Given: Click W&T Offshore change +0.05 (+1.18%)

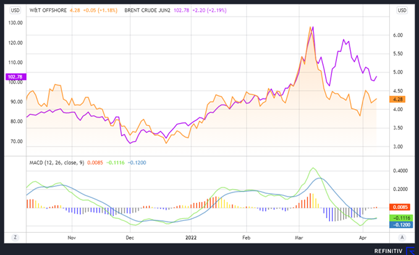Looking at the screenshot, I should coord(100,10).
